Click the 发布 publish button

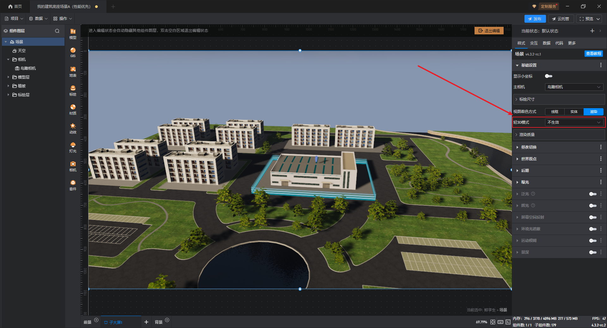click(535, 19)
